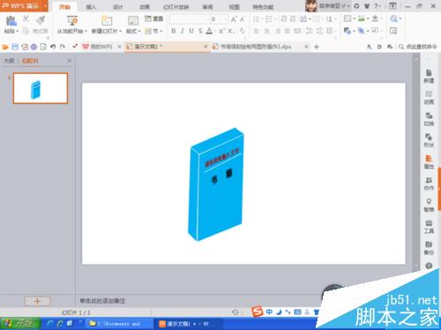Click the Save floppy icon

(x=15, y=47)
